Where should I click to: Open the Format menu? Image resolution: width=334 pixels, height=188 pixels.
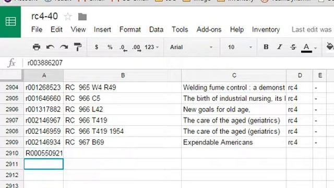point(130,30)
